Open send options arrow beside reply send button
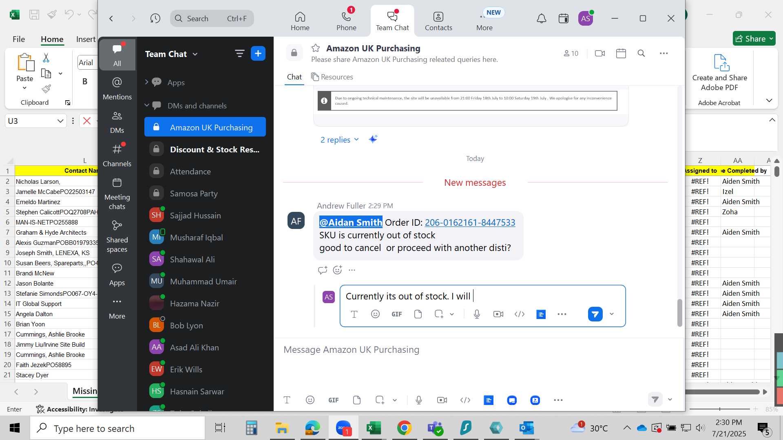Viewport: 783px width, 440px height. click(x=612, y=314)
